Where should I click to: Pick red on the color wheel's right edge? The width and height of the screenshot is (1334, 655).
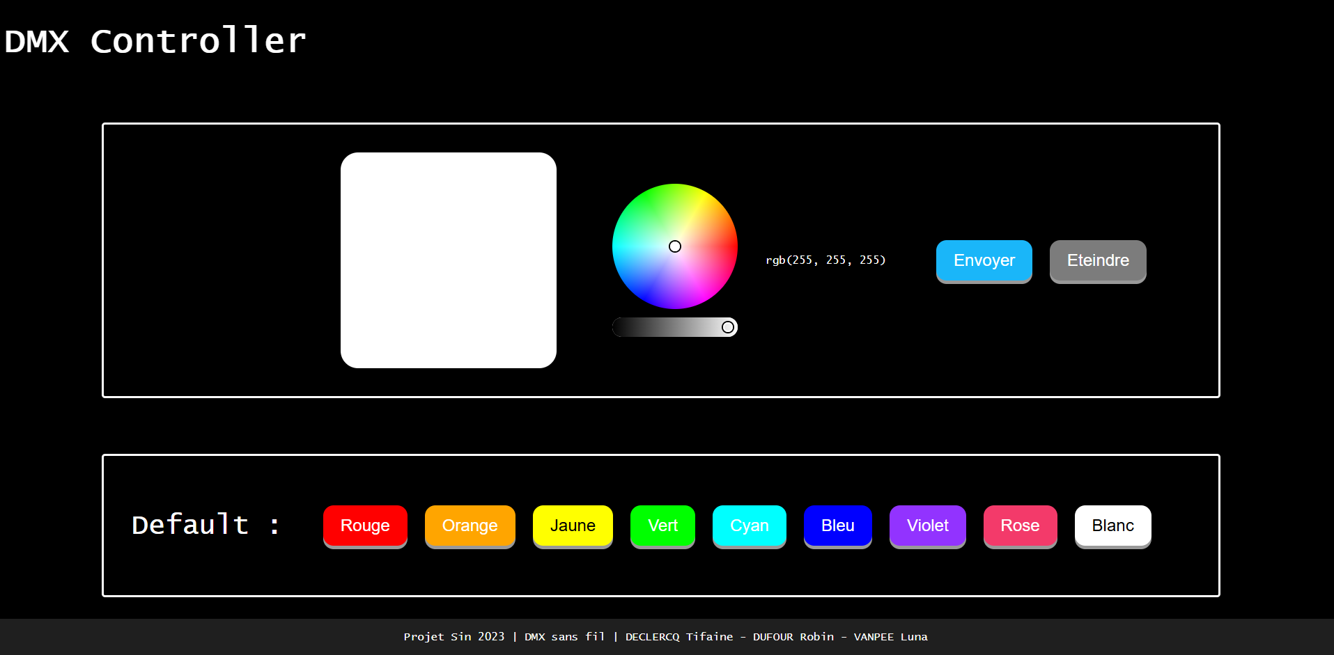pyautogui.click(x=731, y=246)
